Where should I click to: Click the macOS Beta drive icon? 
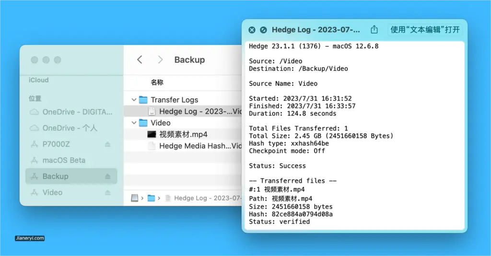click(34, 160)
